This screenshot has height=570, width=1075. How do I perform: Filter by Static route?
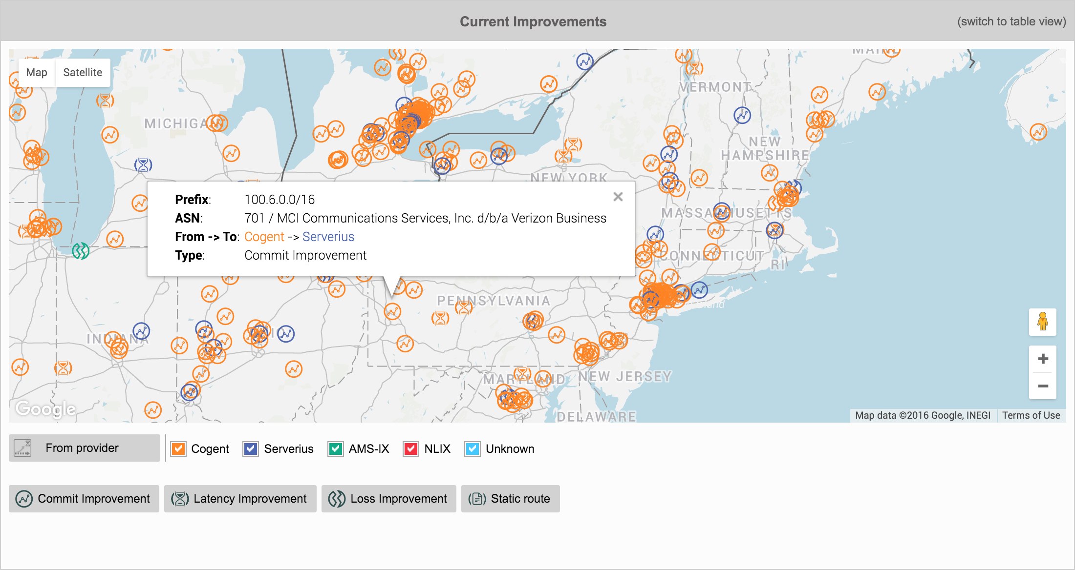point(510,499)
